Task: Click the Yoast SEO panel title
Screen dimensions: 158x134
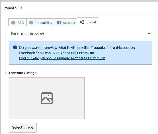Action: pos(14,8)
